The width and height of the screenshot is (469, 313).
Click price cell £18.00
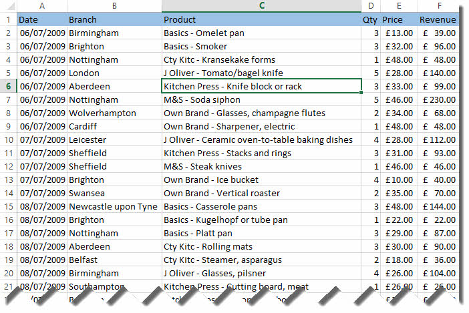[399, 260]
